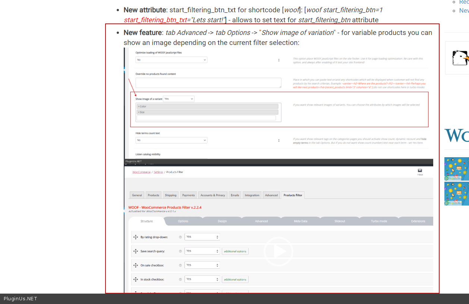This screenshot has height=304, width=469.
Task: Click the toggle arrows beside Hide terms count option
Action: (279, 140)
